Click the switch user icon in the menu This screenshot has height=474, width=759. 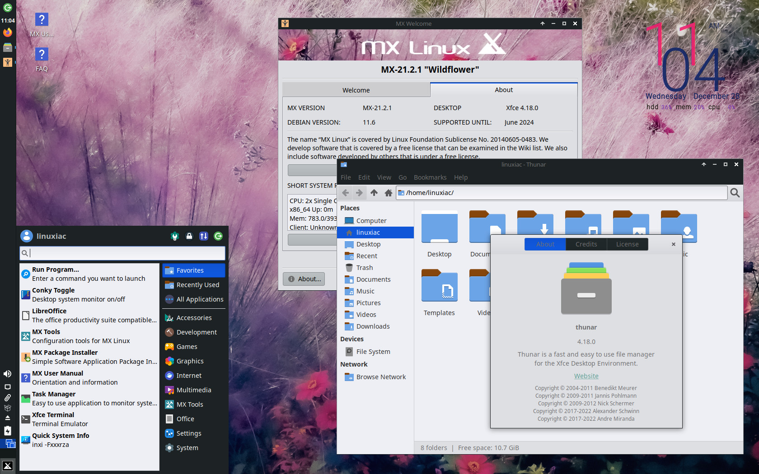point(204,236)
